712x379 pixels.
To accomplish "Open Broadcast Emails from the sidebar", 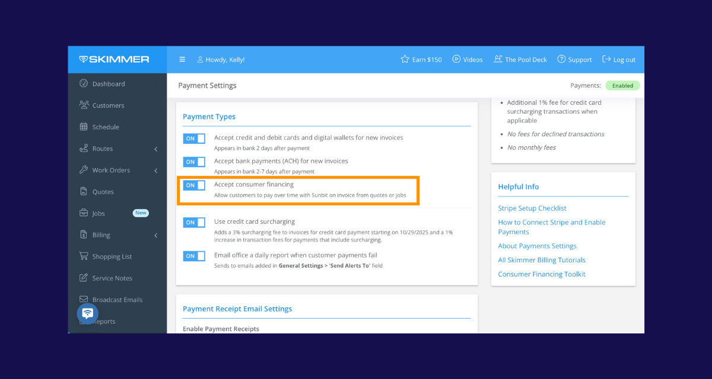I will pyautogui.click(x=117, y=300).
